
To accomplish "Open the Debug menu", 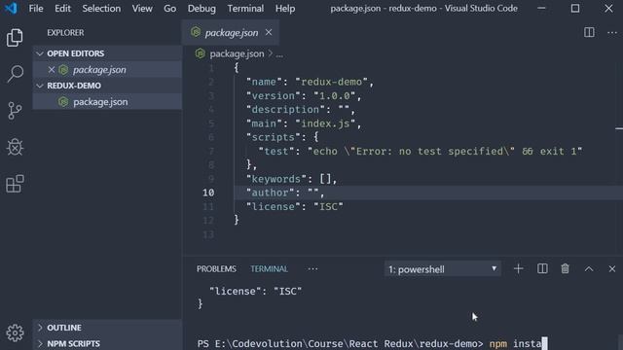I will pyautogui.click(x=202, y=9).
